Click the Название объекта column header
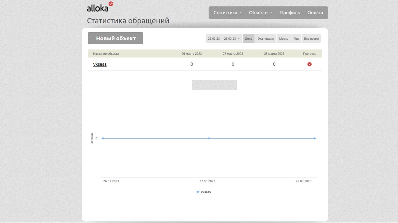Image resolution: width=398 pixels, height=223 pixels. (106, 54)
